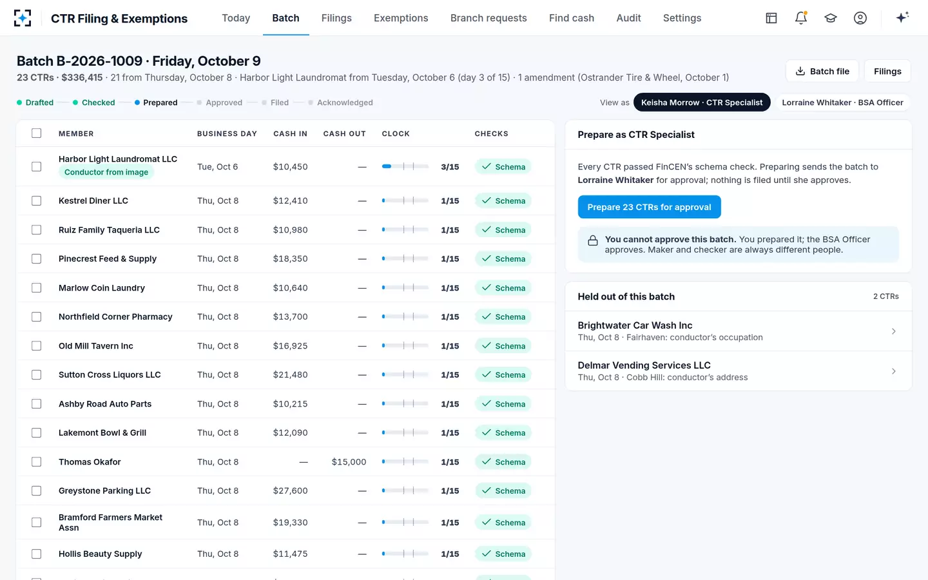Click Schema check badge for Thomas Okafor
This screenshot has height=580, width=928.
pos(503,462)
